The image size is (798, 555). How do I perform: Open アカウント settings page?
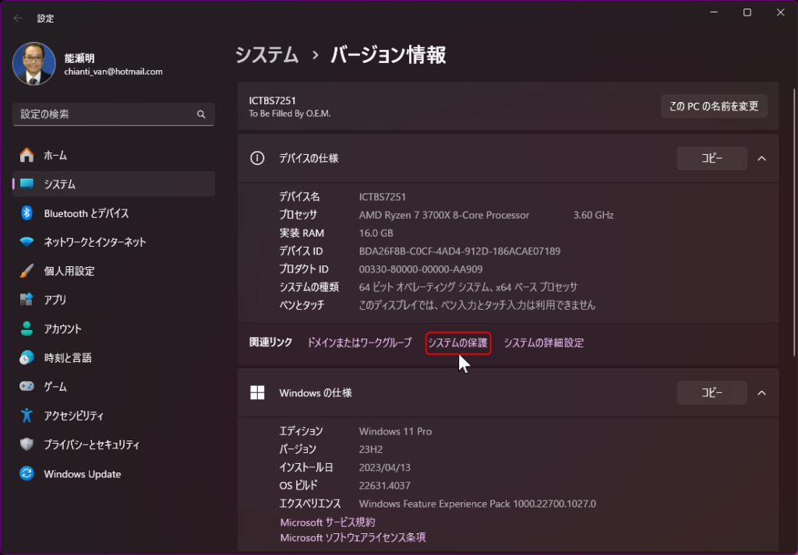pyautogui.click(x=114, y=328)
